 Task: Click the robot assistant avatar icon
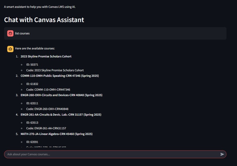10,49
